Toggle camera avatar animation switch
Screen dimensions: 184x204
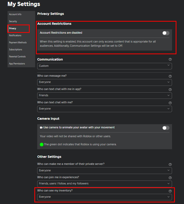pos(166,128)
